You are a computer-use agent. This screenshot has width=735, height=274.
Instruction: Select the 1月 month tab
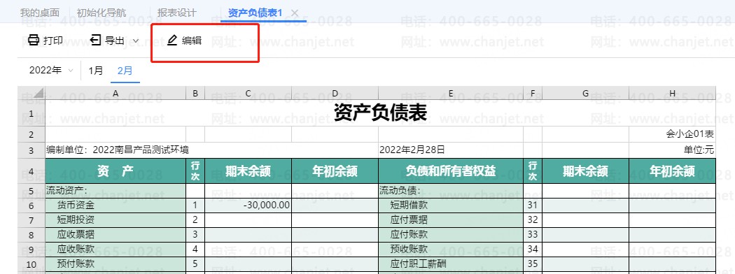[96, 71]
